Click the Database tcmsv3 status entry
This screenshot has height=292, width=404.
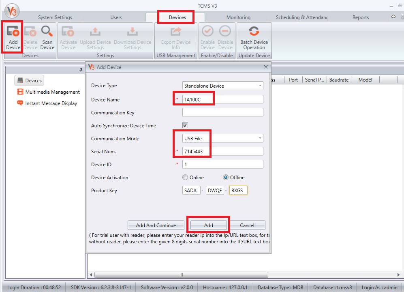coord(332,288)
